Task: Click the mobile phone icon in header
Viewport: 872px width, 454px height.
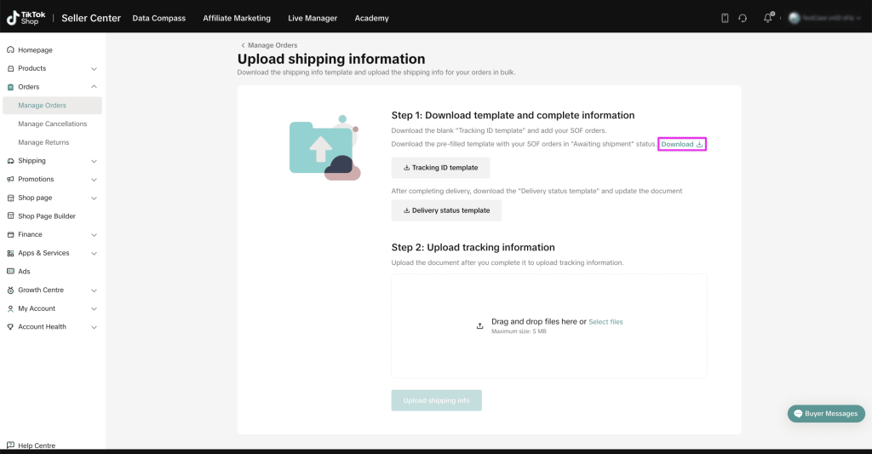Action: point(725,18)
